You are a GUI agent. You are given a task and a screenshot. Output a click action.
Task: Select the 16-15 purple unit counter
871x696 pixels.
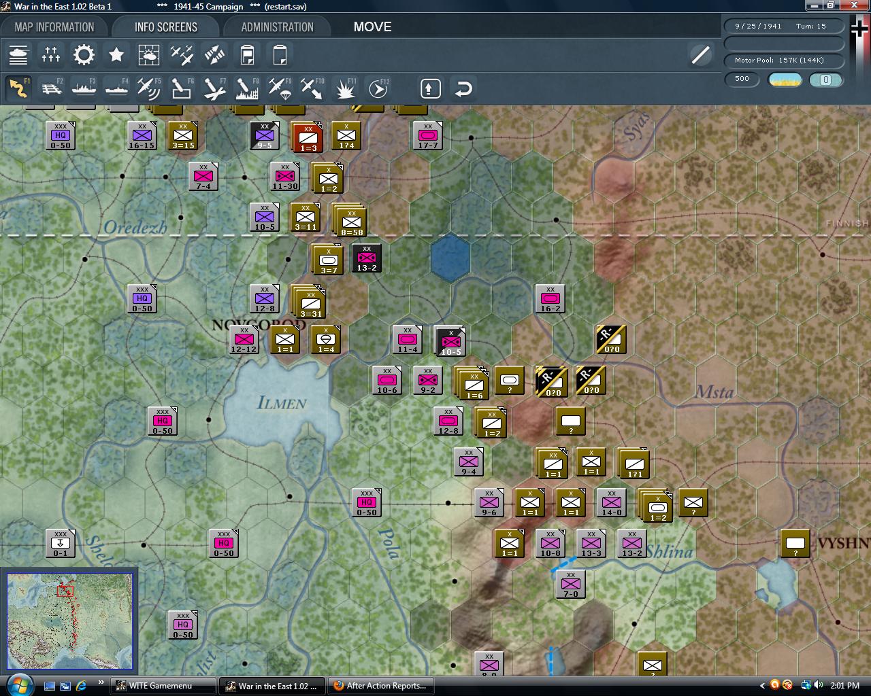click(x=142, y=136)
